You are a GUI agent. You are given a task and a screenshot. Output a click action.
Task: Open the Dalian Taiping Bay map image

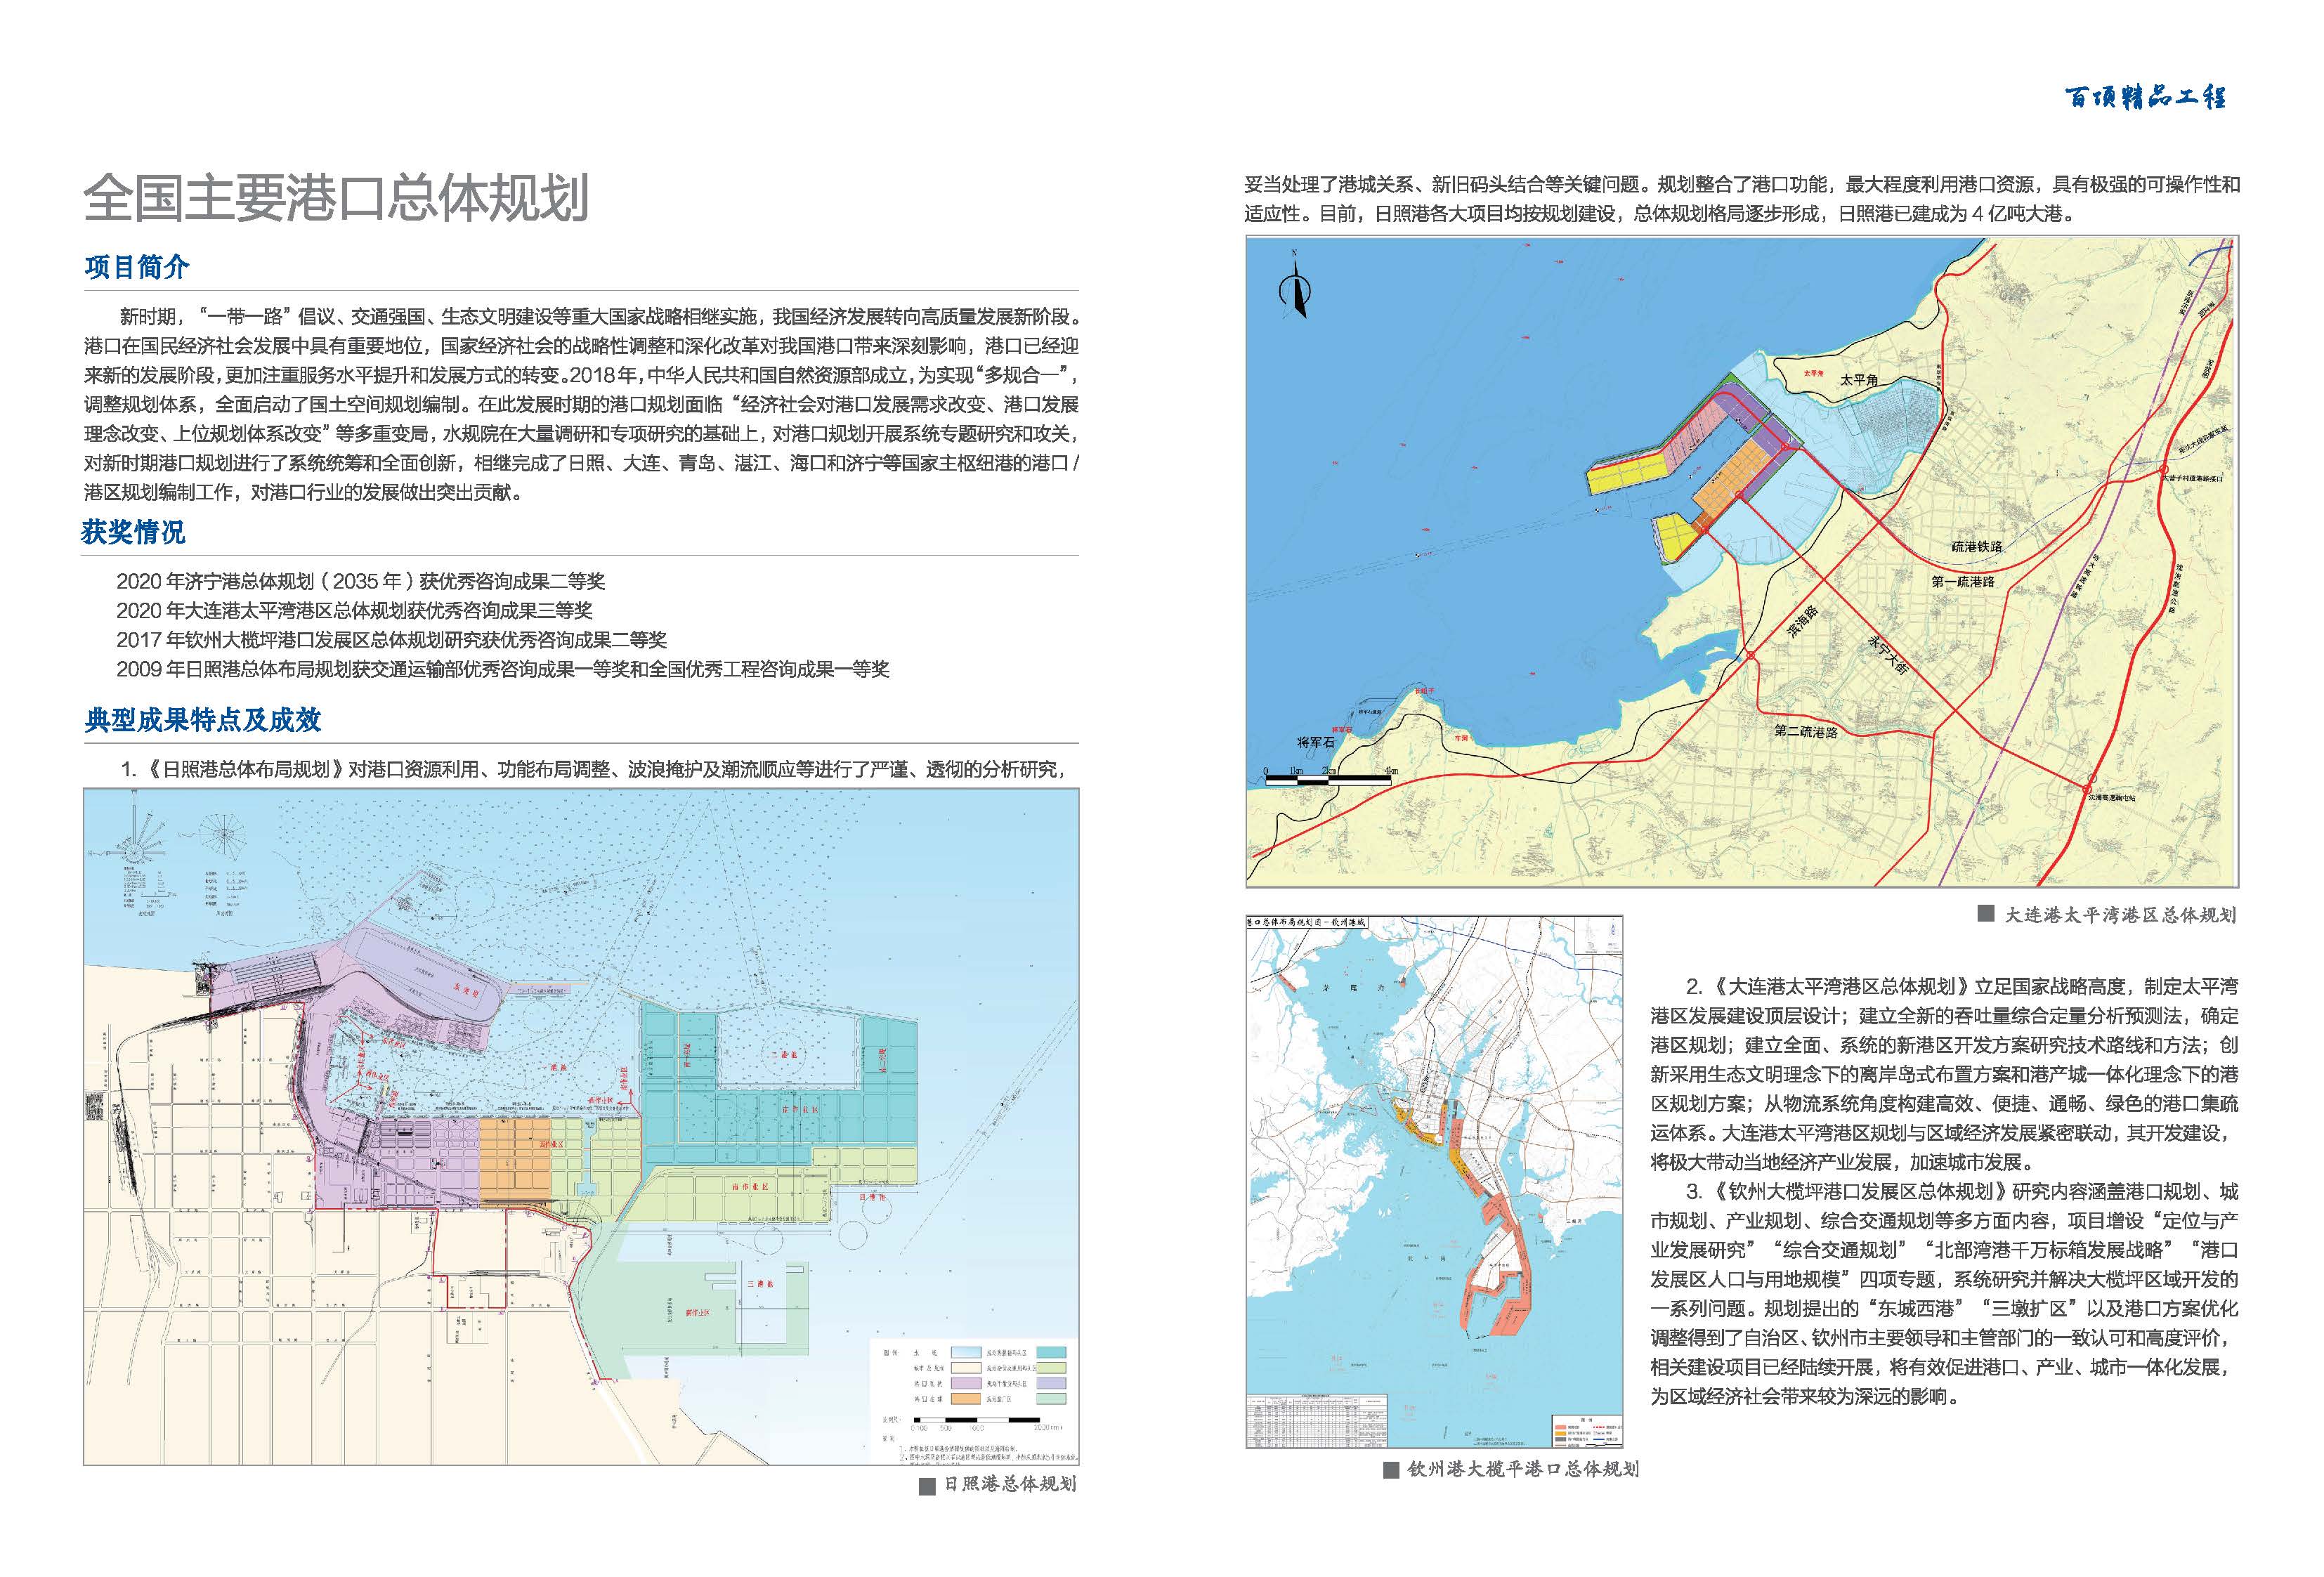tap(1742, 561)
